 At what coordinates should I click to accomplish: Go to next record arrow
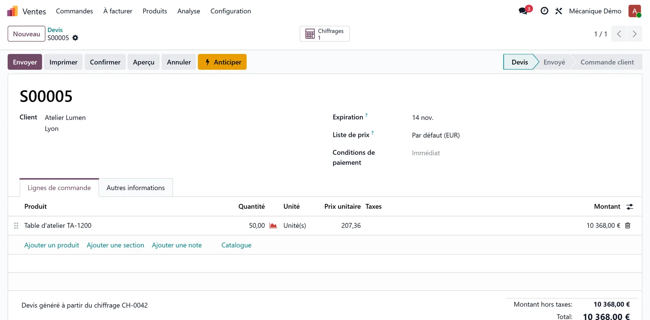click(635, 34)
